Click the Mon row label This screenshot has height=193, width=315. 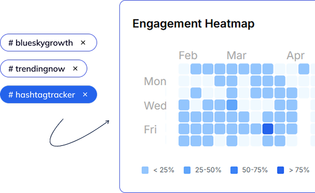click(x=155, y=81)
